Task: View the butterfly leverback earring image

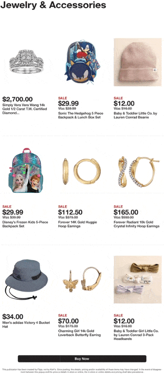Action: 82,280
